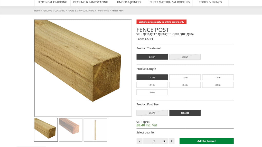
Task: Open Timber Posts breadcrumb link
Action: (103, 11)
